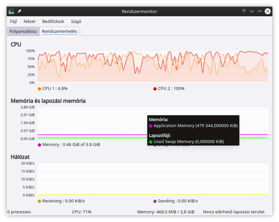This screenshot has width=279, height=222.
Task: Open the Nézet menu
Action: [x=30, y=22]
